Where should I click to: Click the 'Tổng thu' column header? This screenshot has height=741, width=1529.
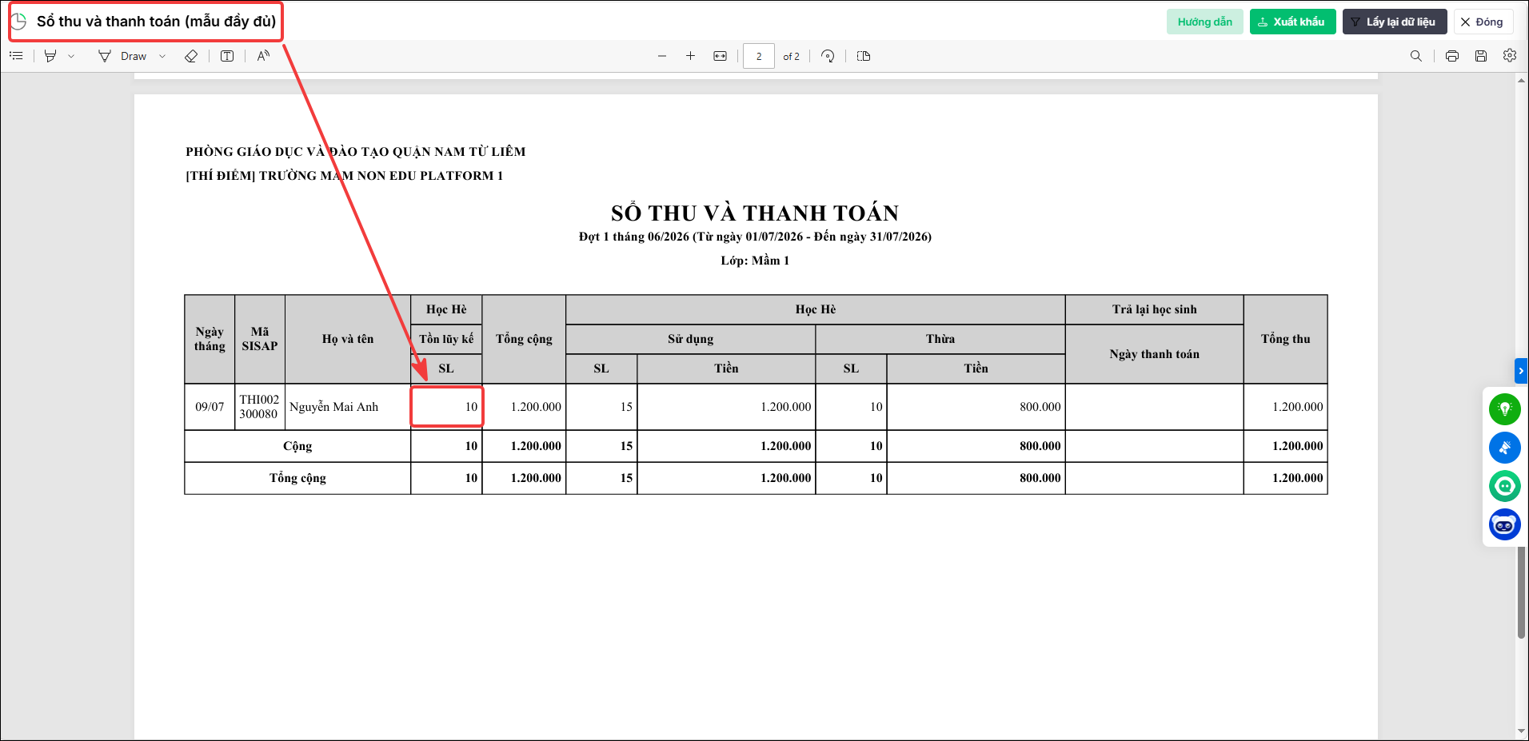coord(1286,339)
